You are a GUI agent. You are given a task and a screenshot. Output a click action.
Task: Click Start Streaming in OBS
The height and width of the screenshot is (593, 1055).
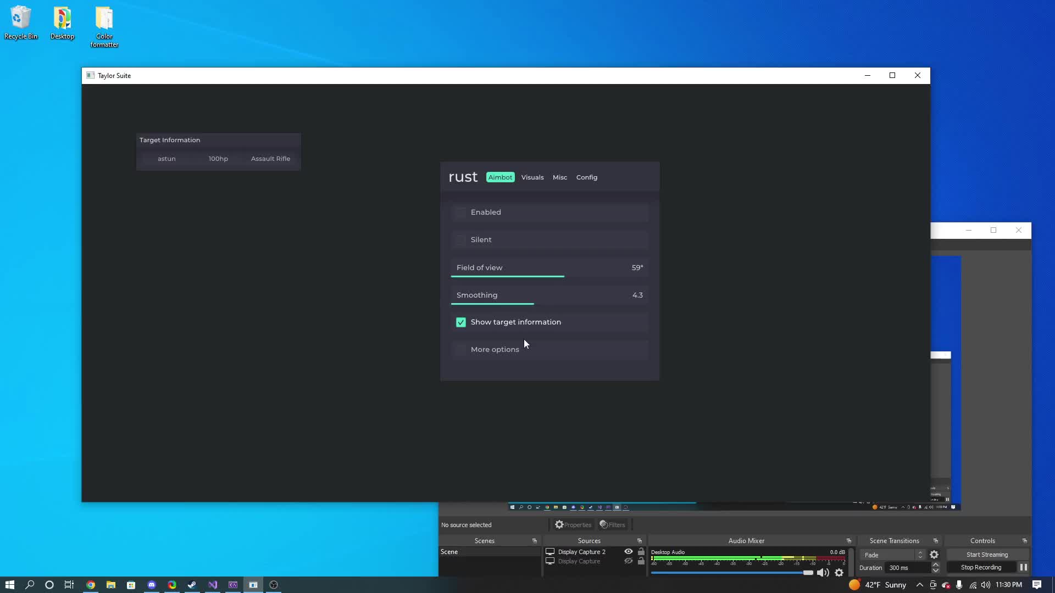[987, 555]
